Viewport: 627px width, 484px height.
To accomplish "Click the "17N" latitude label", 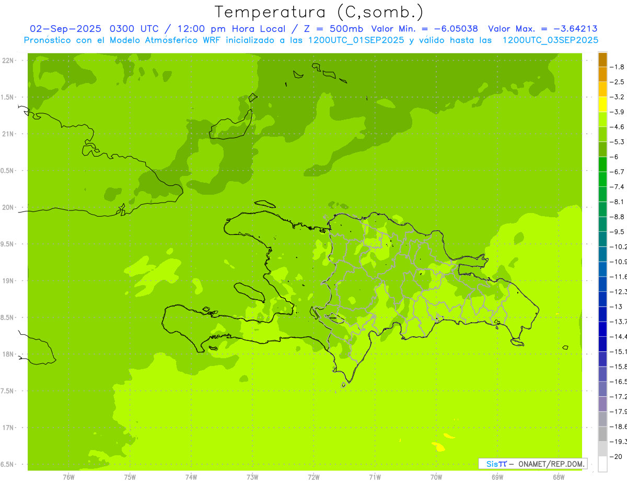I will coord(8,428).
